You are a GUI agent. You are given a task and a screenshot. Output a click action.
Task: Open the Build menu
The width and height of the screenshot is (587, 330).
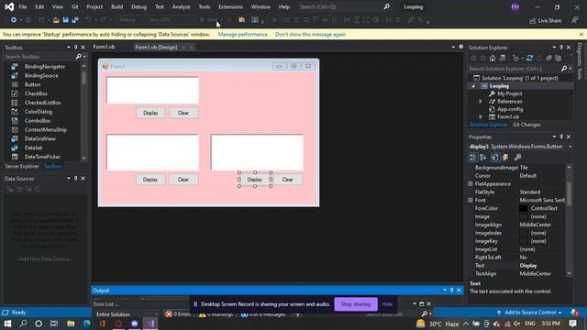tap(116, 6)
